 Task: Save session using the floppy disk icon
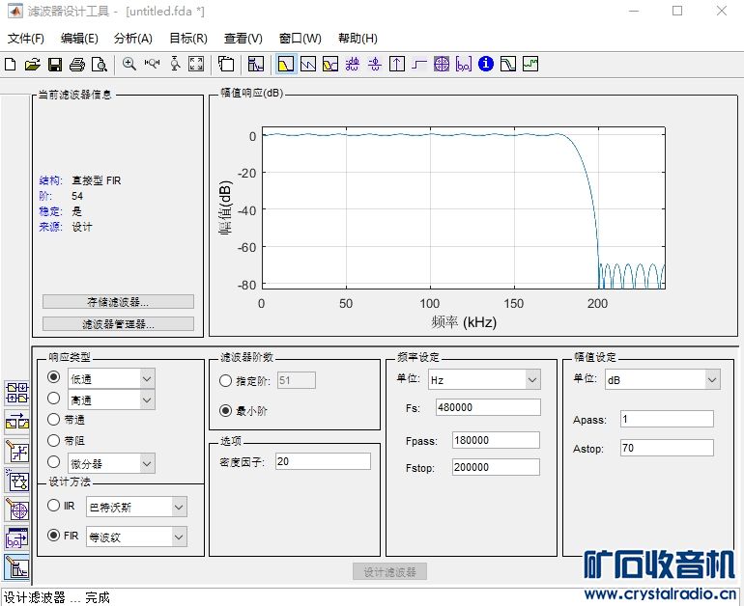pyautogui.click(x=55, y=64)
